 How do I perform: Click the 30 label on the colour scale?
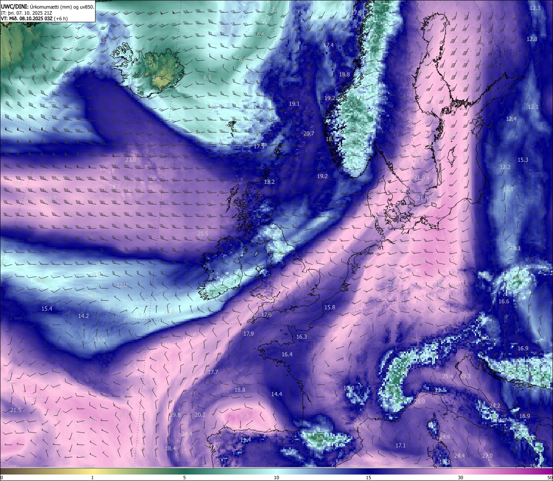pos(461,478)
